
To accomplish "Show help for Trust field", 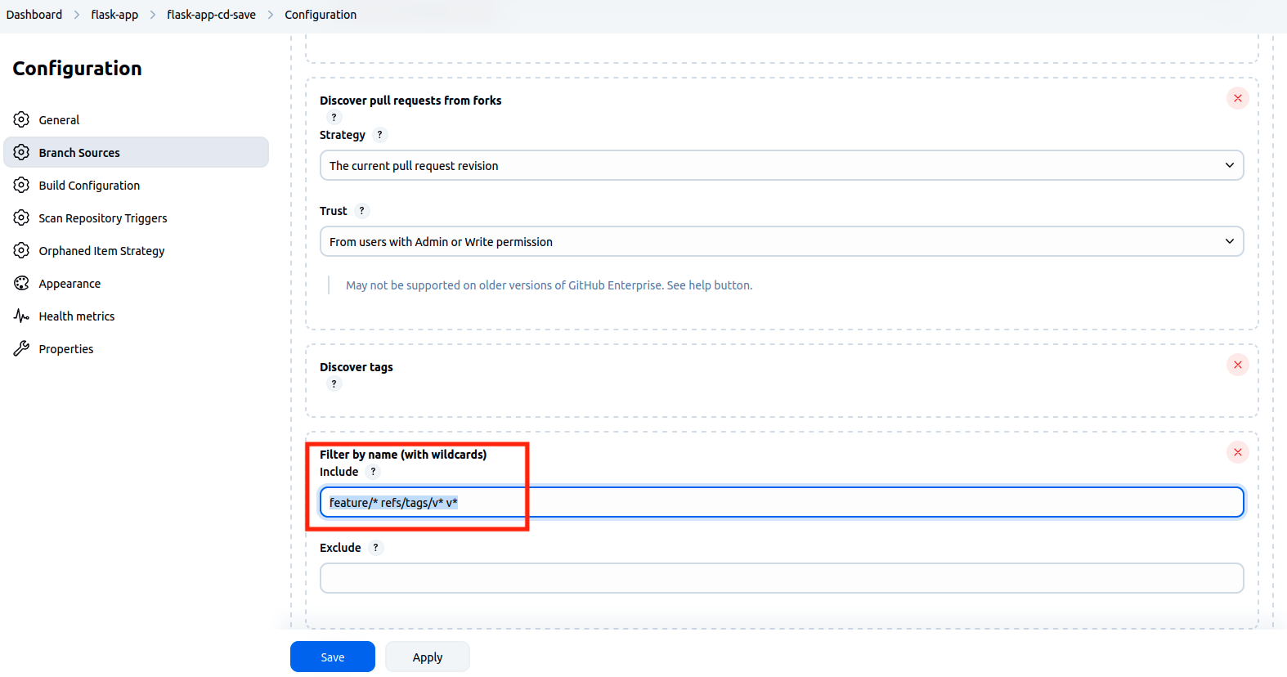I will [x=361, y=211].
